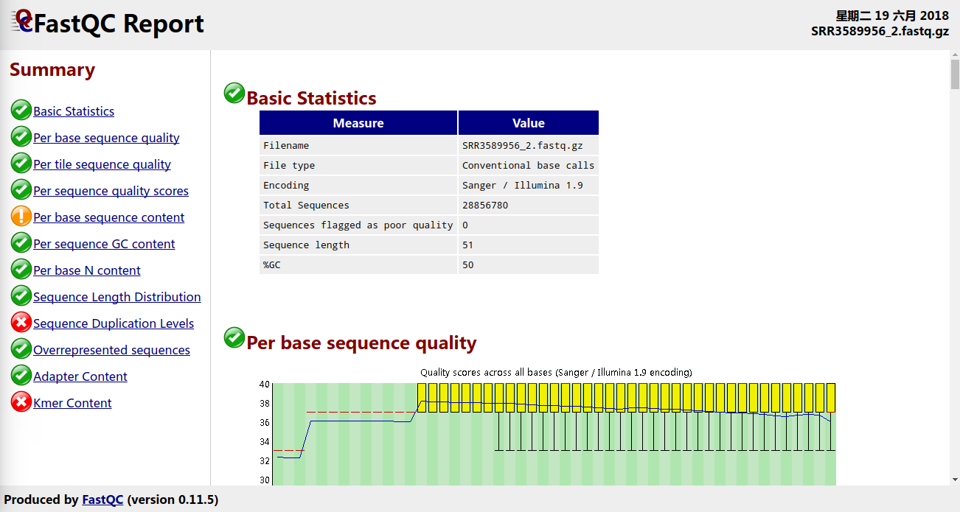The width and height of the screenshot is (960, 512).
Task: Click the Value column header
Action: pyautogui.click(x=529, y=123)
